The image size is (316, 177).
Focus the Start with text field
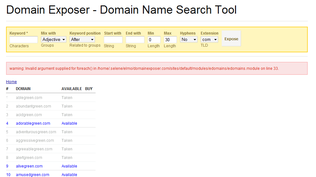(x=113, y=40)
